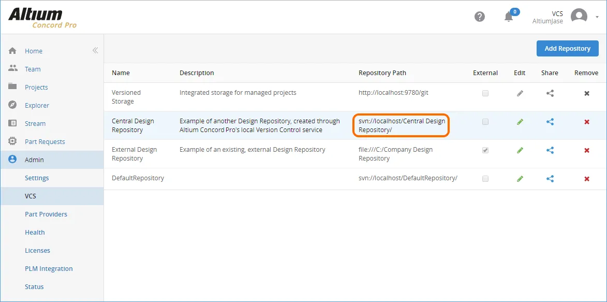Screen dimensions: 607x302
Task: Toggle External checkbox for External Design Repository
Action: pyautogui.click(x=485, y=150)
